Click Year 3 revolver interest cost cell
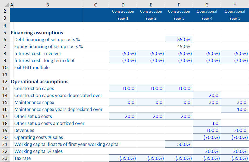This screenshot has width=249, height=162. (179, 53)
